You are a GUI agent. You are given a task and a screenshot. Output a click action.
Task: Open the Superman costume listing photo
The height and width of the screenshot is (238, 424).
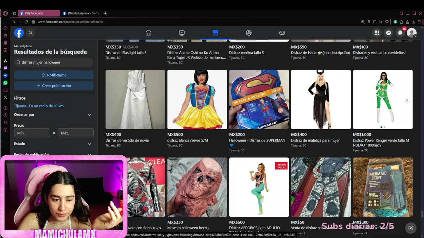click(x=259, y=99)
